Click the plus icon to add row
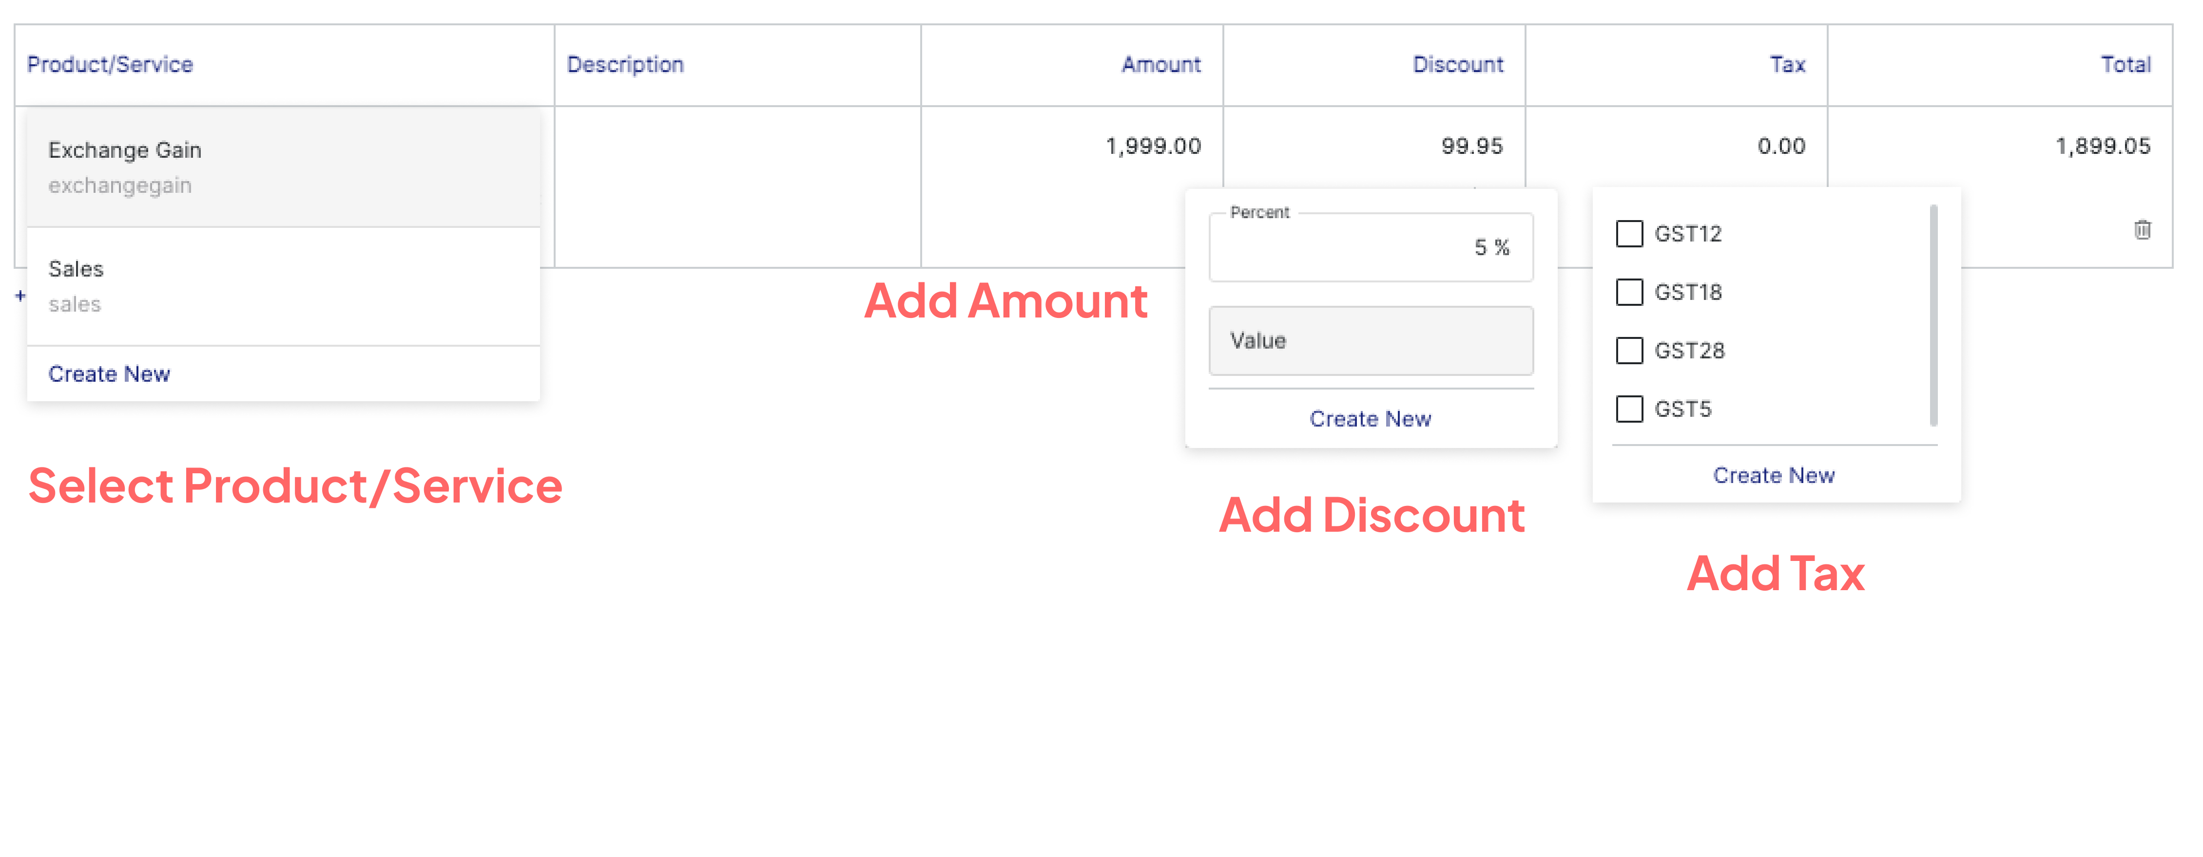The width and height of the screenshot is (2203, 857). 20,296
